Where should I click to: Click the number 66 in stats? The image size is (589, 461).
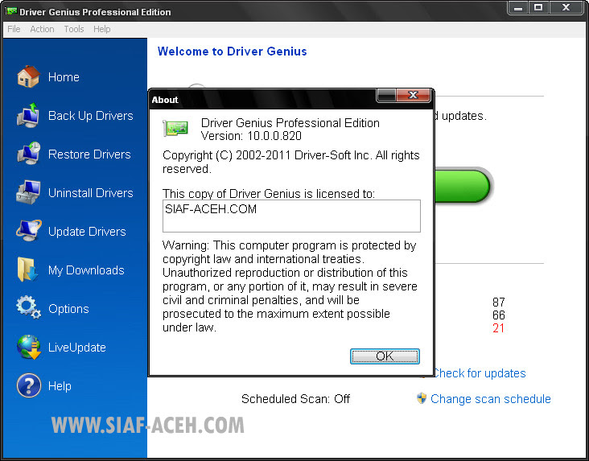click(498, 315)
